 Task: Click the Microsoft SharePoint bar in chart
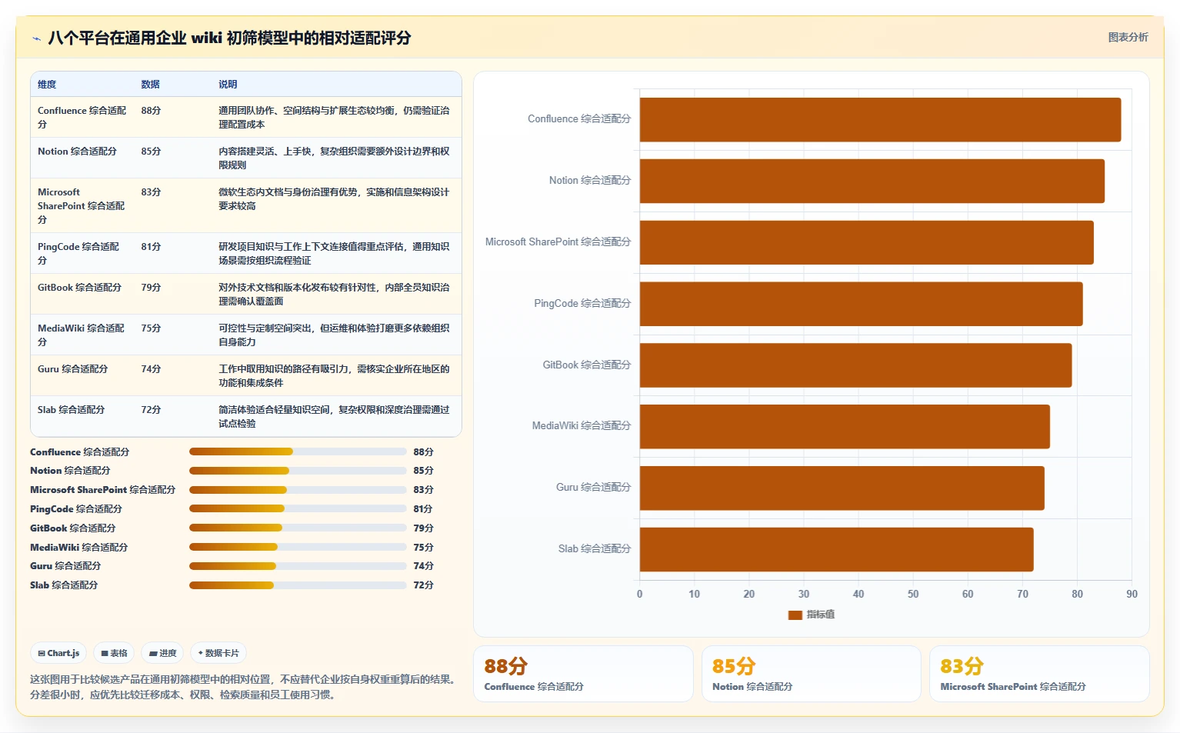(x=867, y=242)
